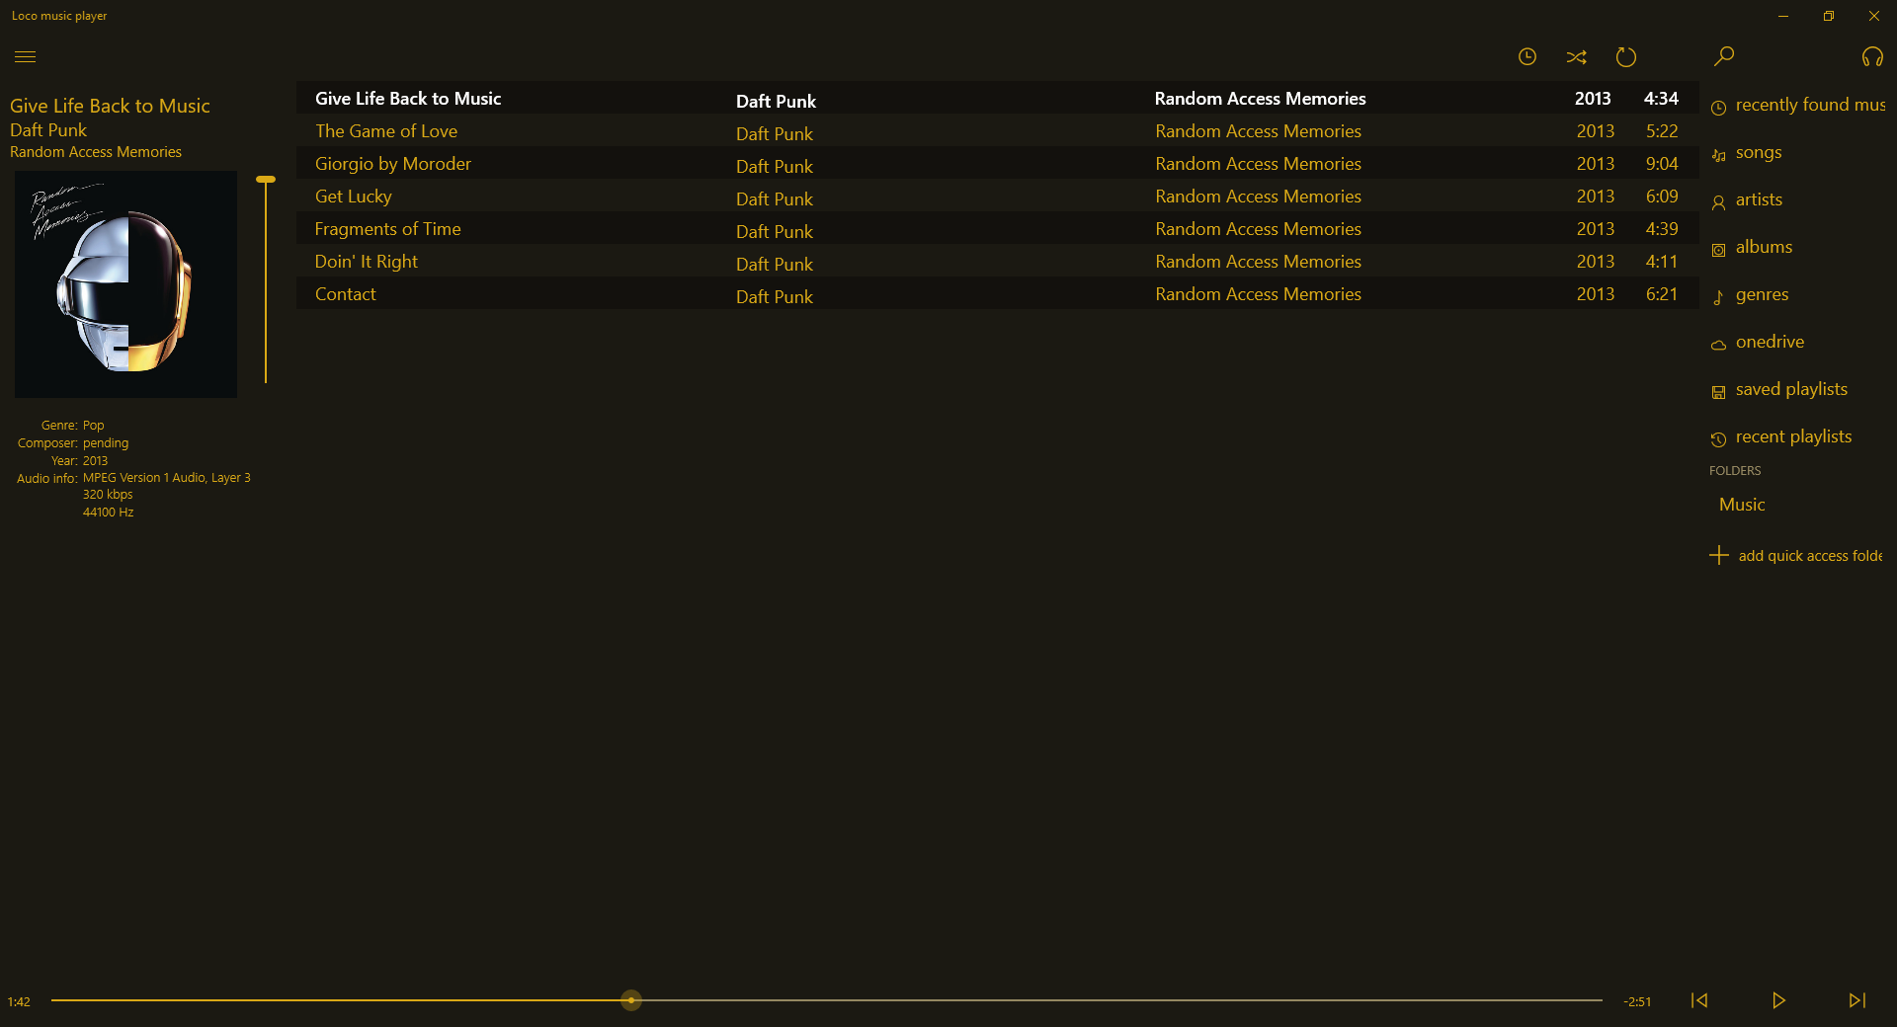Select the track Get Lucky
Viewport: 1897px width, 1027px height.
click(353, 197)
